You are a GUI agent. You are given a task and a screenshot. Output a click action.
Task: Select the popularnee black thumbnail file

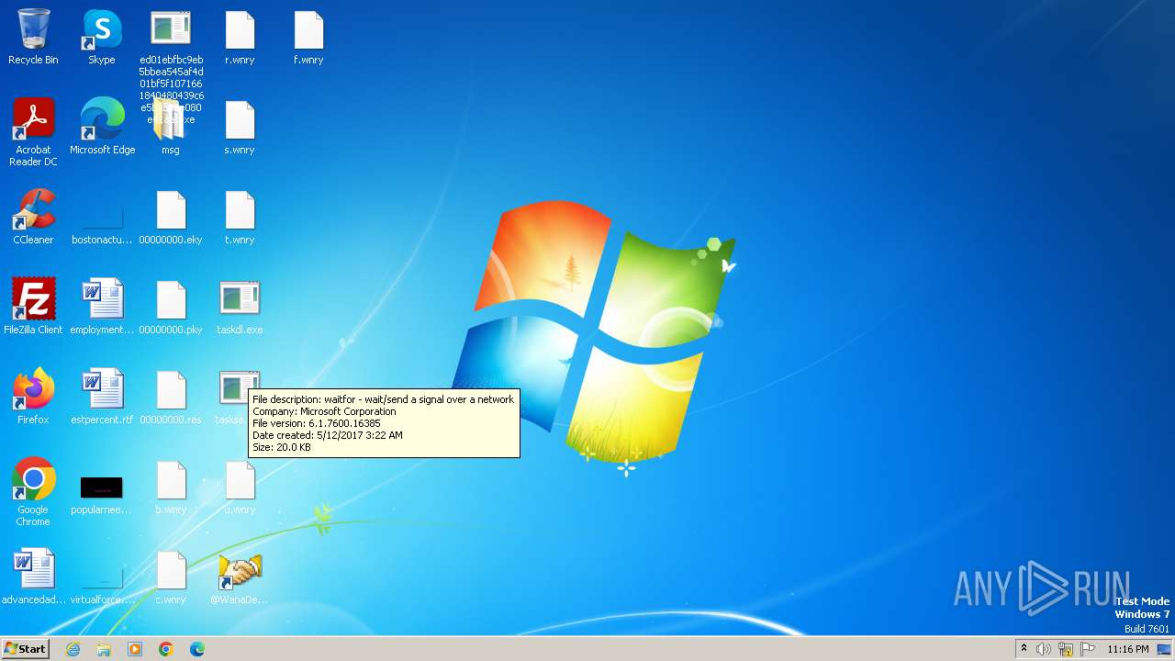[102, 487]
